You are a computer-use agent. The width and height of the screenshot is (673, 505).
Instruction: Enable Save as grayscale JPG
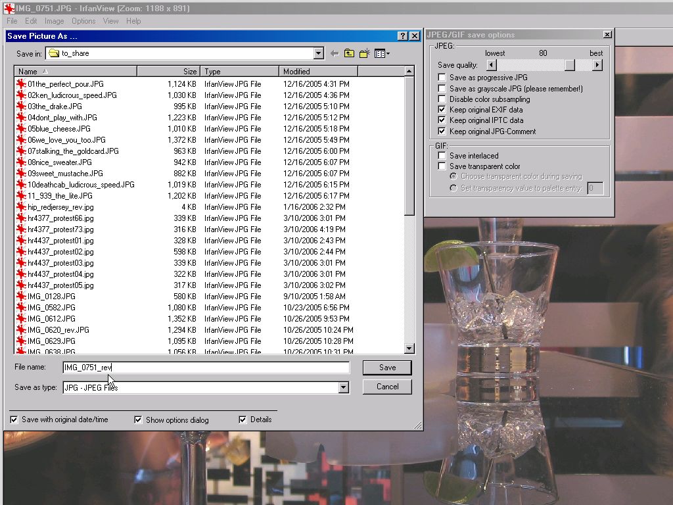tap(442, 89)
